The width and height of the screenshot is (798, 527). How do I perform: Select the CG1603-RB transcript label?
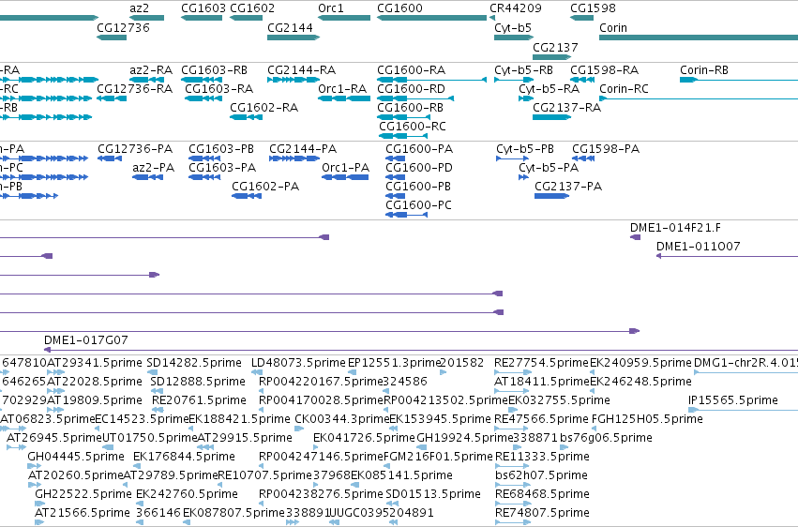click(x=214, y=70)
